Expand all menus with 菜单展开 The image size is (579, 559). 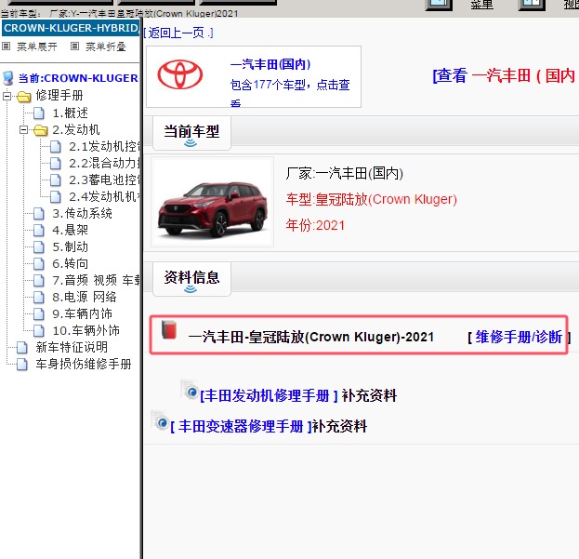click(37, 47)
